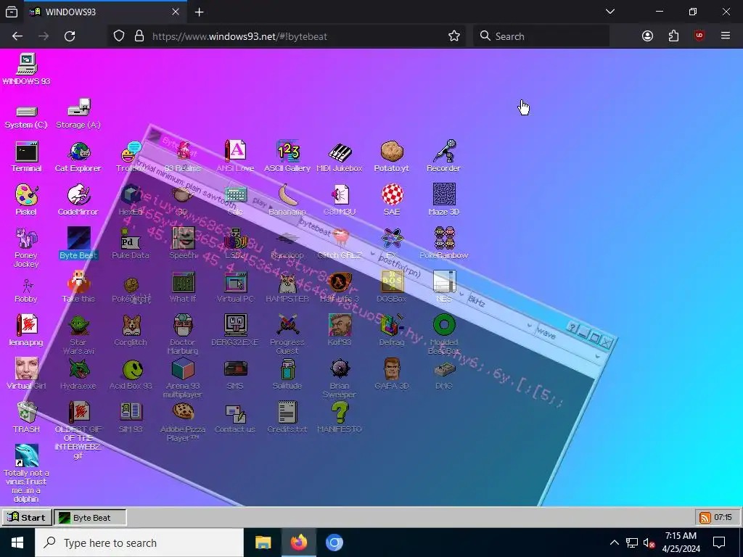
Task: Open Storage (A:) drive icon
Action: click(78, 108)
